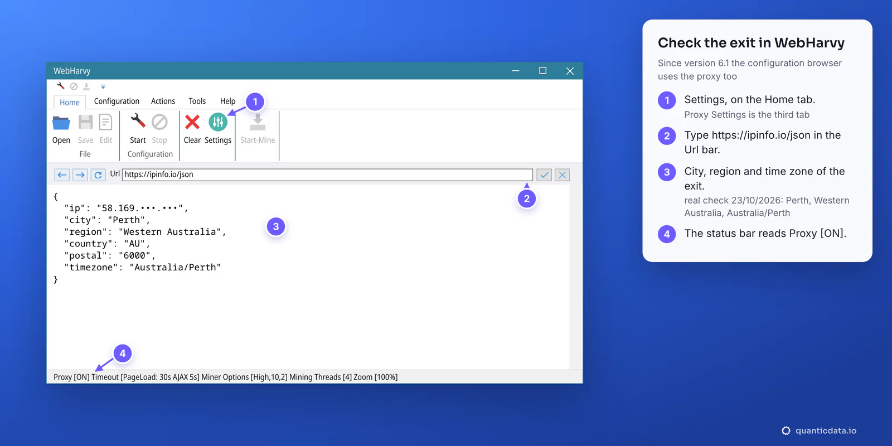This screenshot has height=446, width=892.
Task: Open the Actions ribbon tab
Action: pos(163,101)
